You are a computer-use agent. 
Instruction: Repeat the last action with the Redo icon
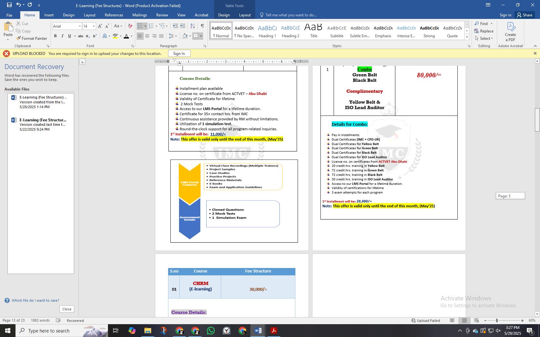30,5
